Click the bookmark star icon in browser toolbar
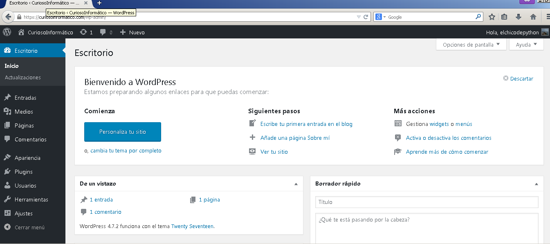 click(492, 17)
